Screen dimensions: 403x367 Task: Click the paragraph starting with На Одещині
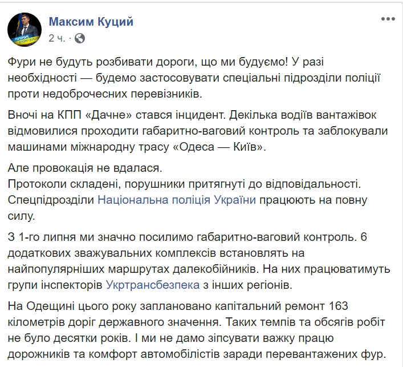(197, 330)
